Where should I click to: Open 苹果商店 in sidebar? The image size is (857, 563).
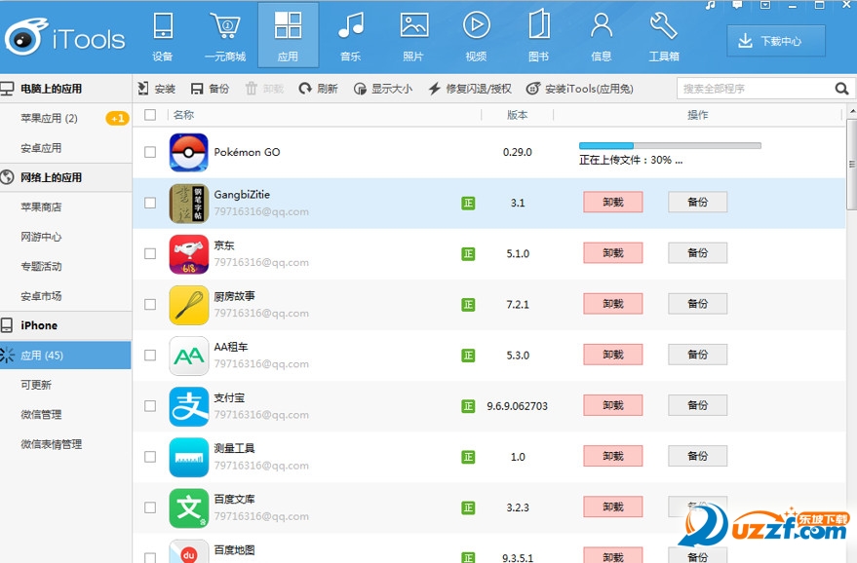(x=41, y=206)
